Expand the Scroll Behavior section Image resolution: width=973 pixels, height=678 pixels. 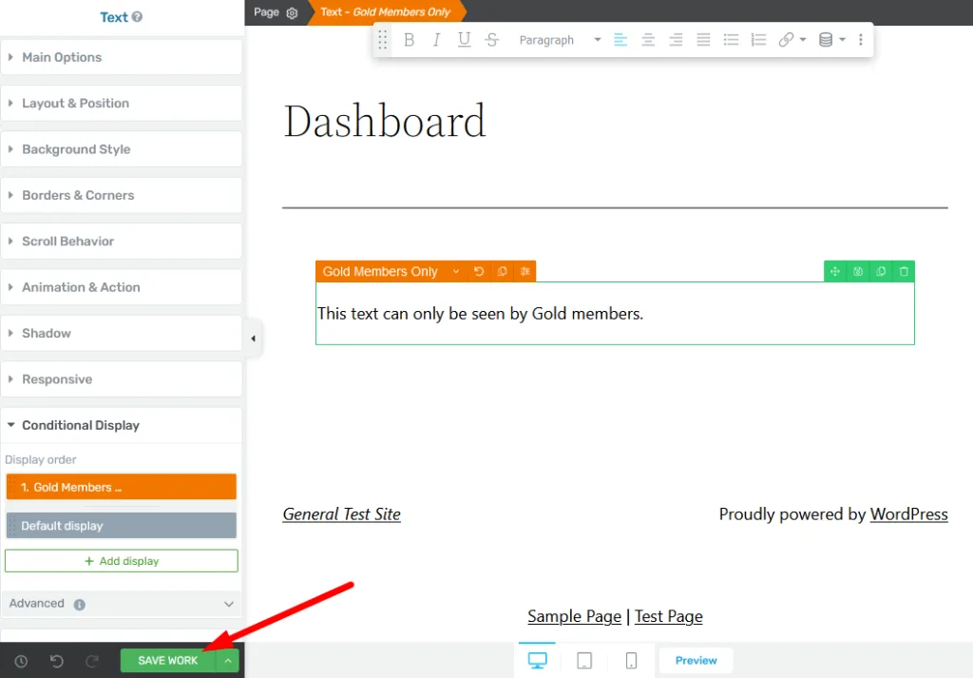pos(122,241)
